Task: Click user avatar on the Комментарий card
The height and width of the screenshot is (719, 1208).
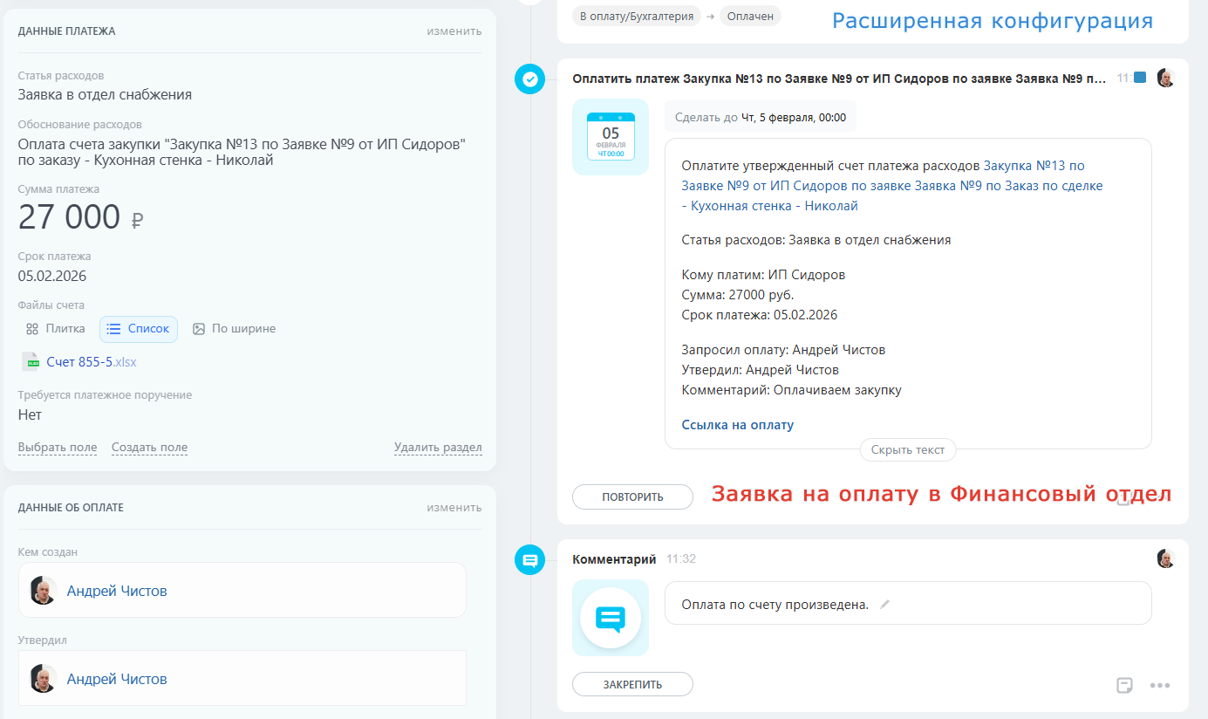Action: point(1165,558)
